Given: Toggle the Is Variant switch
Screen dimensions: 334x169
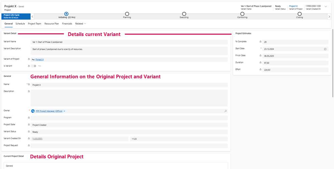Looking at the screenshot, I should (x=33, y=66).
